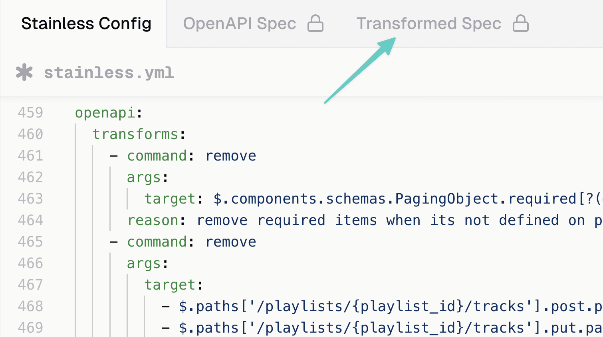Image resolution: width=603 pixels, height=337 pixels.
Task: Click the 'transforms:' key on line 460
Action: tap(139, 134)
